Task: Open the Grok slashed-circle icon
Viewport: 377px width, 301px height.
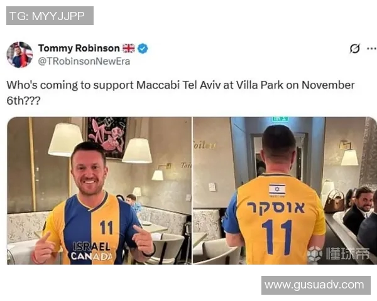Action: pyautogui.click(x=355, y=48)
